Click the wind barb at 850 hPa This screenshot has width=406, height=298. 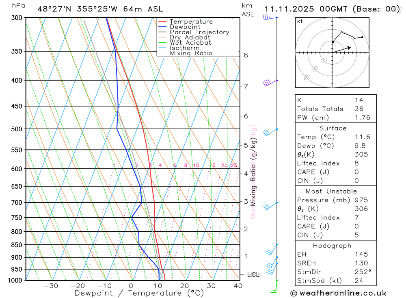coord(271,250)
